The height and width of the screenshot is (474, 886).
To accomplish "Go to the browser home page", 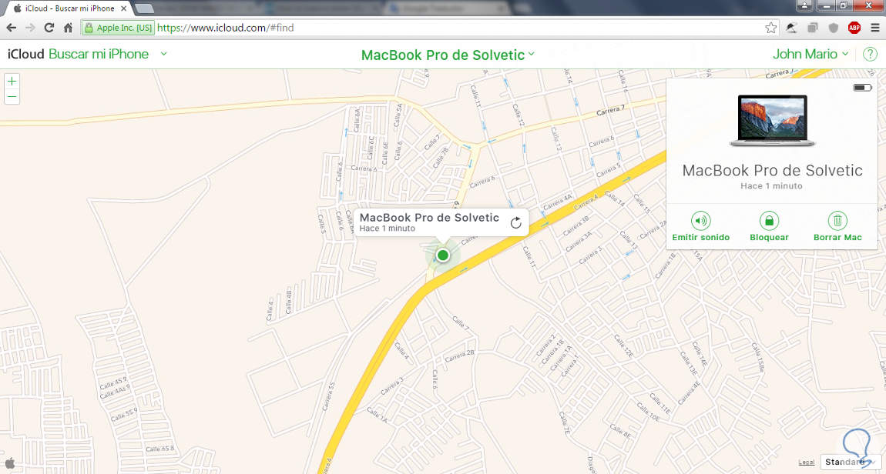I will [x=68, y=28].
